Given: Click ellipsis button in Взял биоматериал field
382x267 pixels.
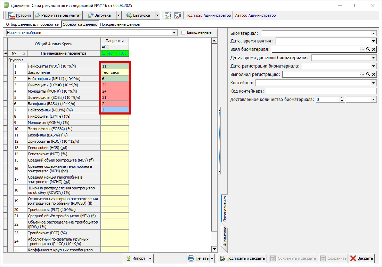Looking at the screenshot, I should pyautogui.click(x=362, y=49).
